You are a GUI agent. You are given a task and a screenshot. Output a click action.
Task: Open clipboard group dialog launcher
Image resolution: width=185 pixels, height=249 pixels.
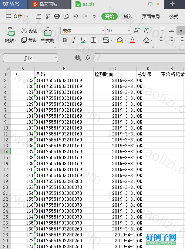coord(55,46)
